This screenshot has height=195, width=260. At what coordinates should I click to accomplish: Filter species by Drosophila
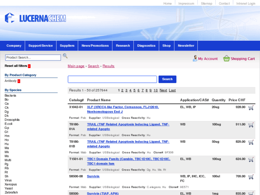[12, 120]
